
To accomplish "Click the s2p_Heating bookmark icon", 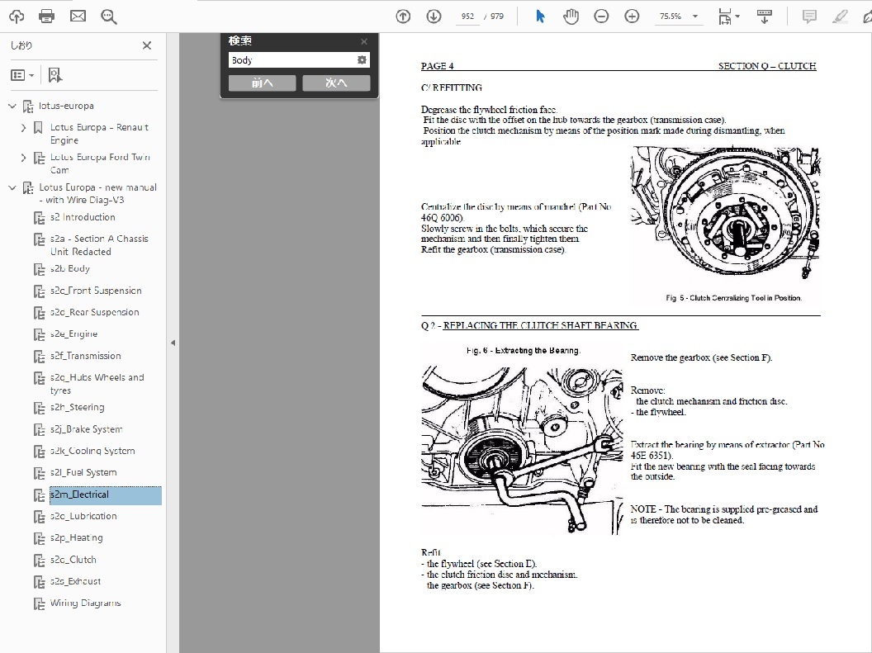I will click(x=39, y=539).
